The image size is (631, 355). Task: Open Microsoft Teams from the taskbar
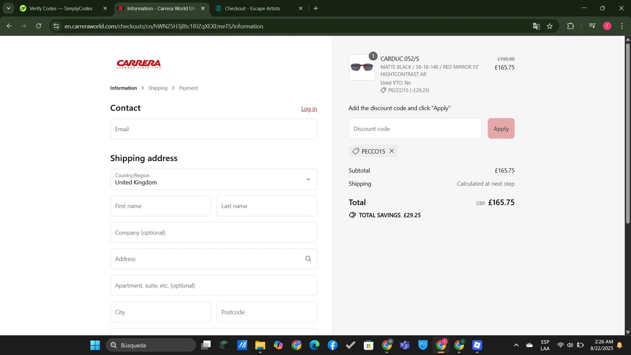coord(405,345)
